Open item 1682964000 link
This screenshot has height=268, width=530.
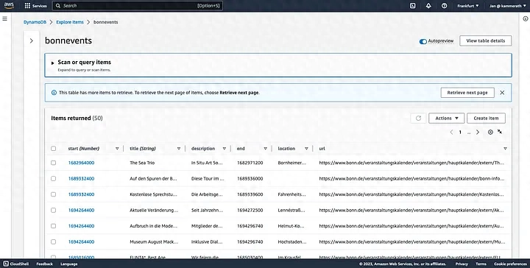pos(81,163)
